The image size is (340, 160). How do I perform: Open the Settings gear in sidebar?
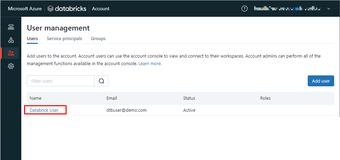click(11, 66)
